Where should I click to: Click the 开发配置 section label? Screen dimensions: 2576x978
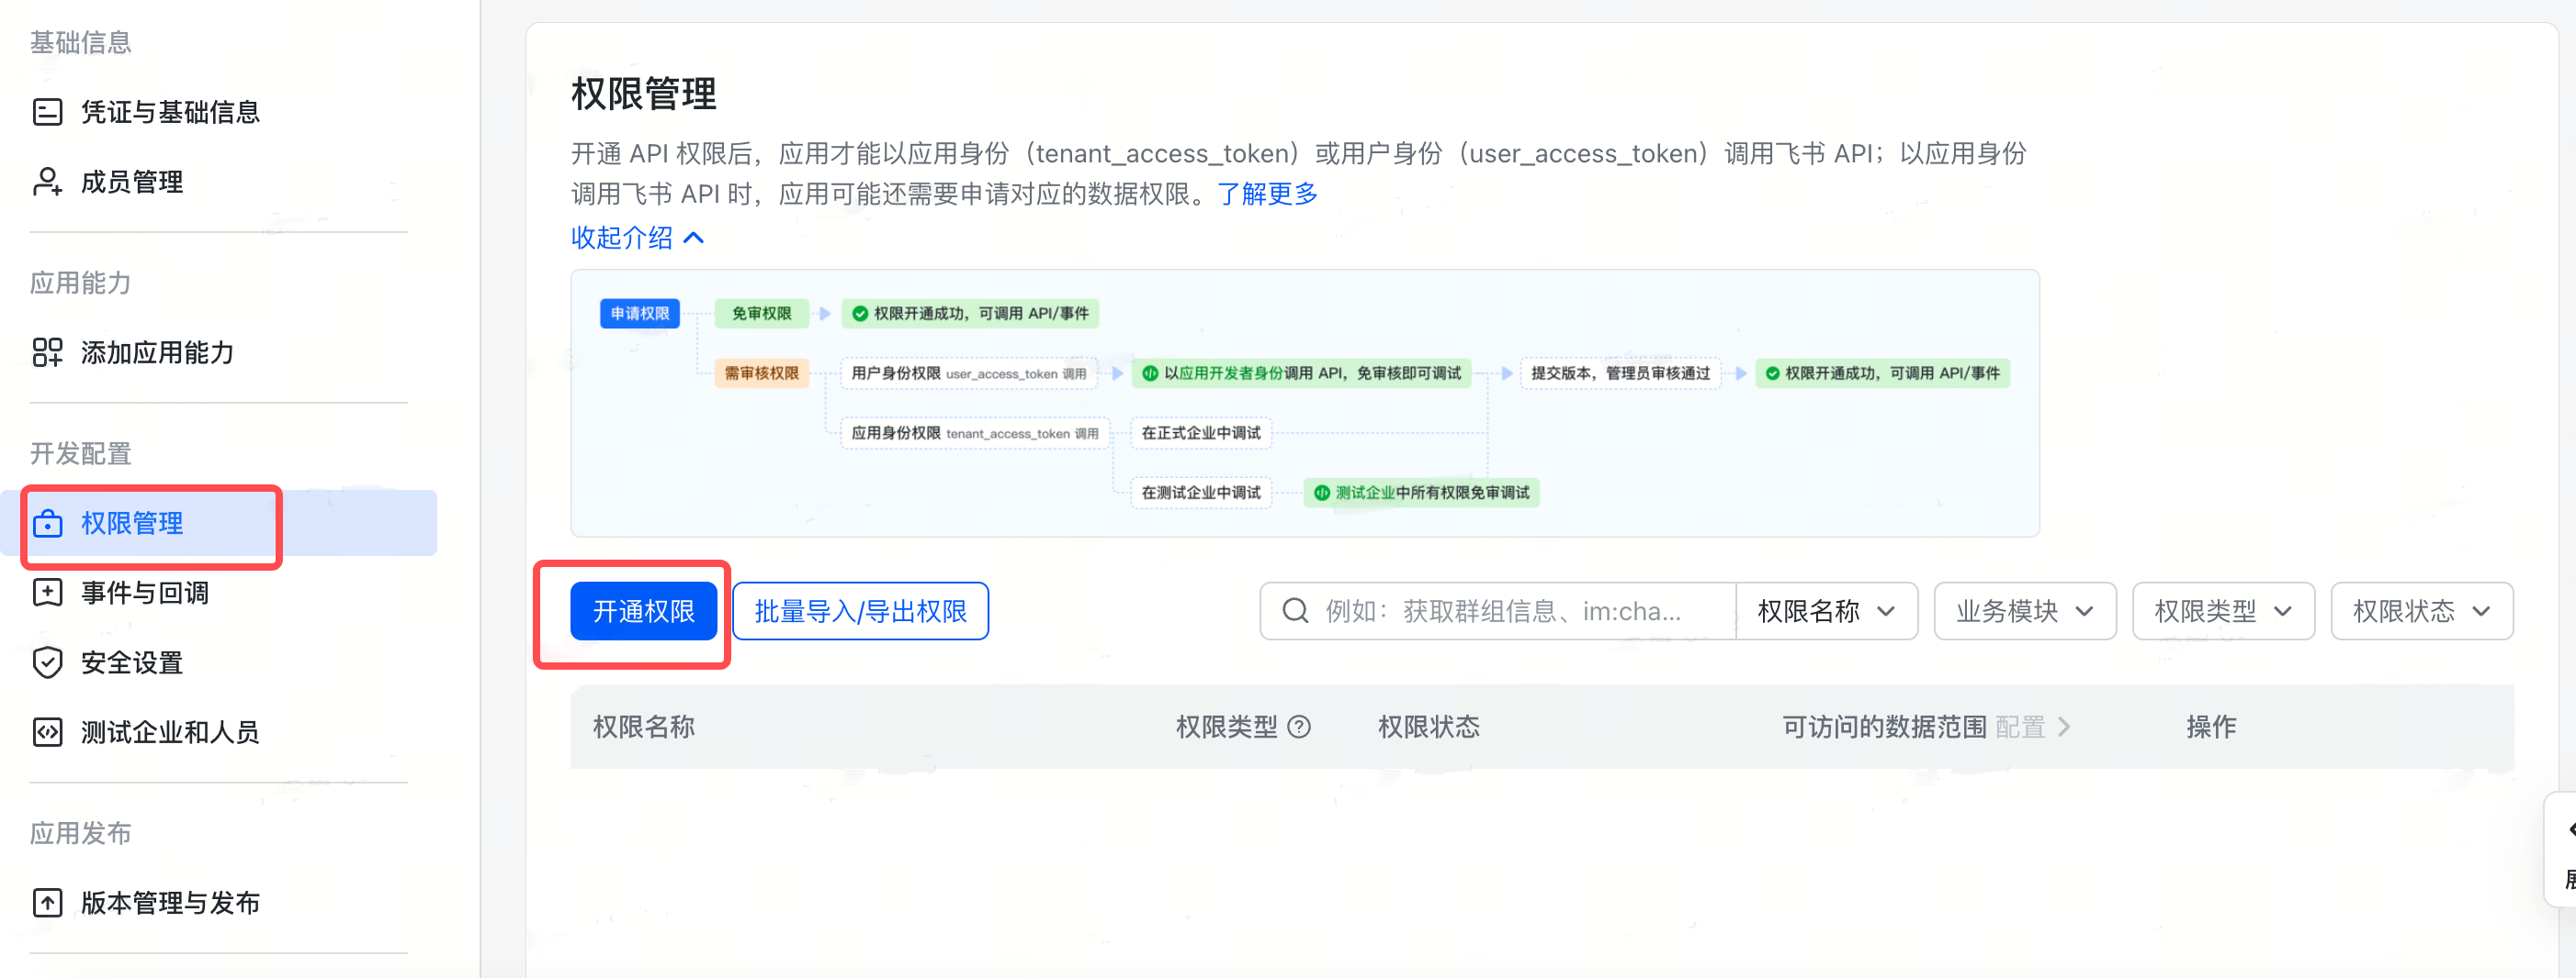(x=81, y=453)
